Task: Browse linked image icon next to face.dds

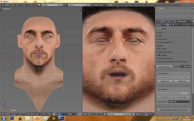Action: coord(105,114)
